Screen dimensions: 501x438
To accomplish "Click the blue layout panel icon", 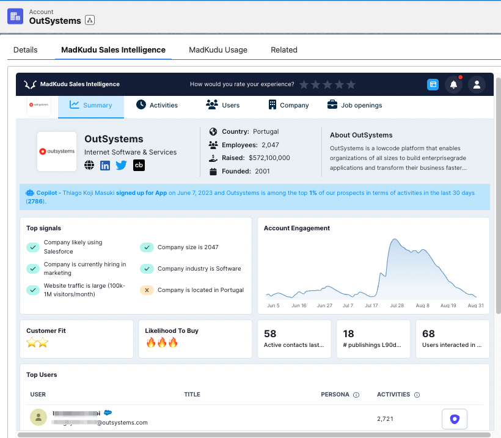I will point(433,84).
